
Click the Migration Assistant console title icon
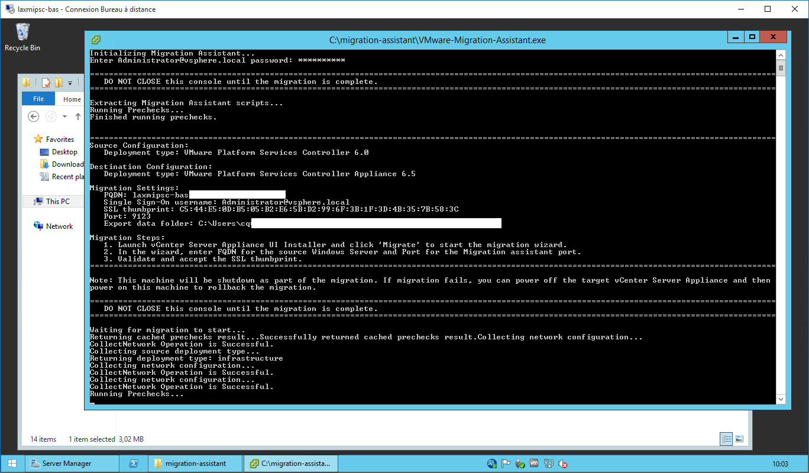click(95, 40)
